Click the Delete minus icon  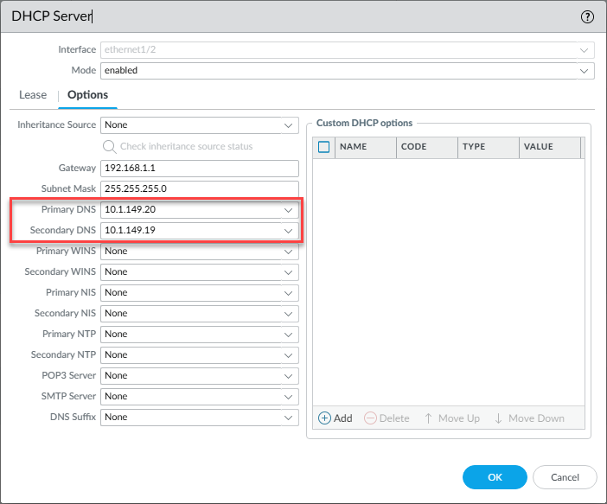[370, 418]
